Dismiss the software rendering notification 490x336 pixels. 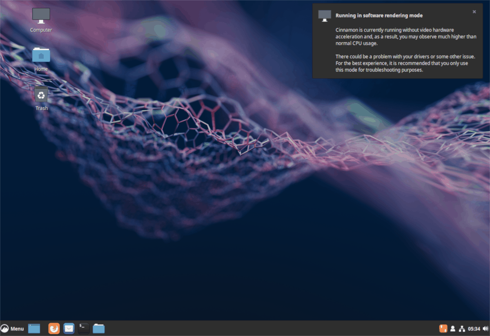click(474, 12)
